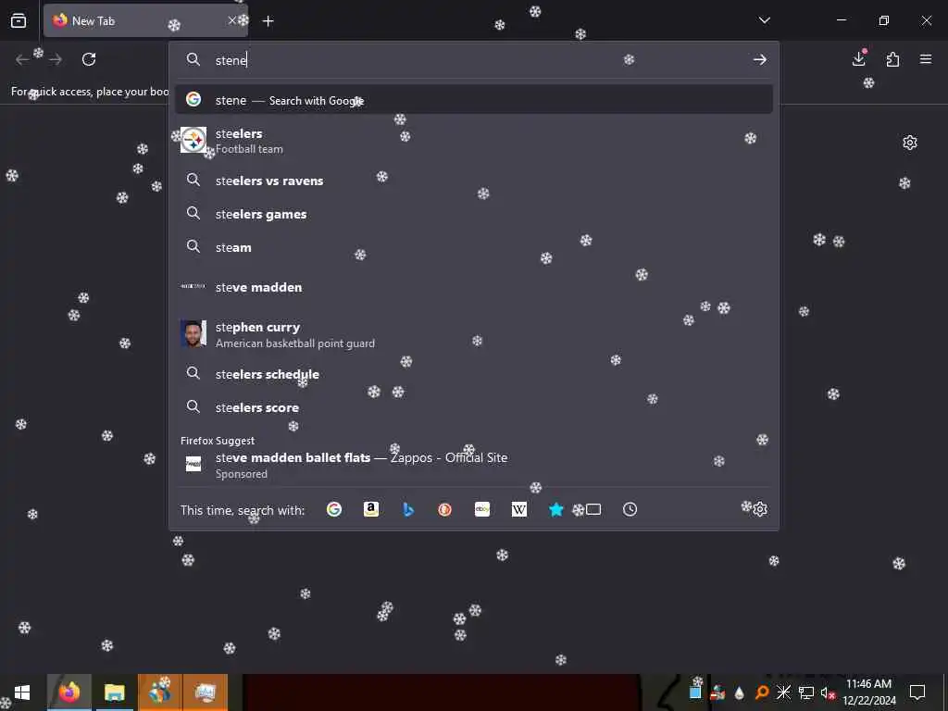Viewport: 948px width, 711px height.
Task: Search this time with Google icon
Action: (x=333, y=510)
